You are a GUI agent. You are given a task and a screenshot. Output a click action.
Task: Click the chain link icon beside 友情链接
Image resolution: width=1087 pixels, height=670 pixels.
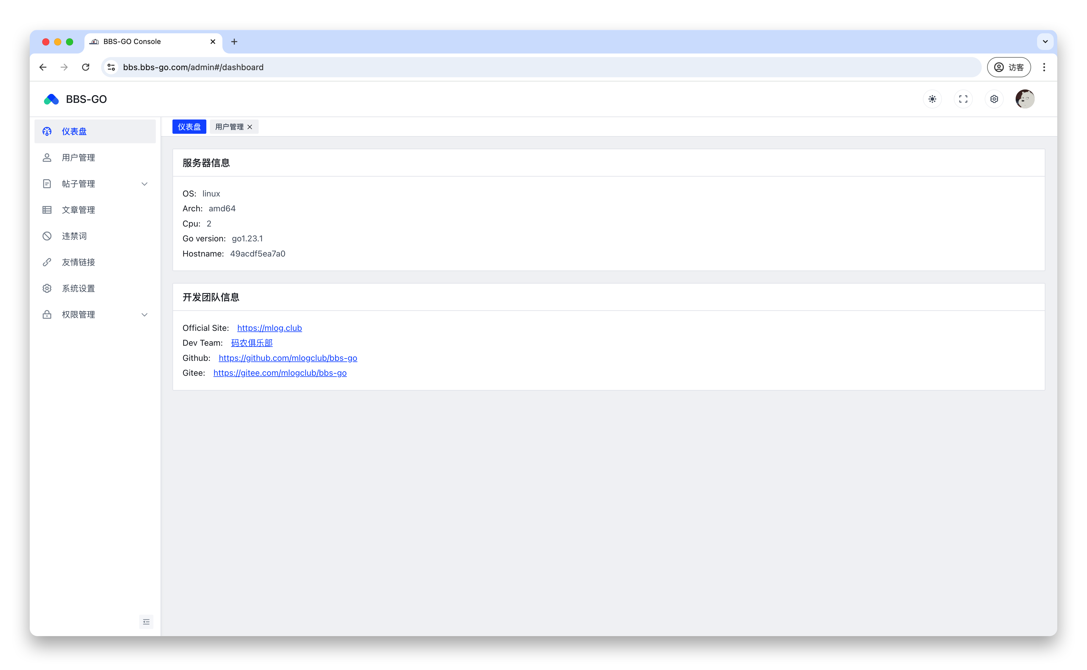47,262
